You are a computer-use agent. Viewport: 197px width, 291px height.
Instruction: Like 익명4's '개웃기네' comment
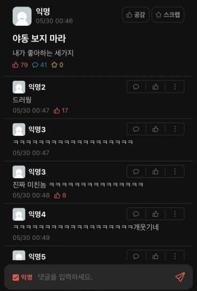coord(155,214)
